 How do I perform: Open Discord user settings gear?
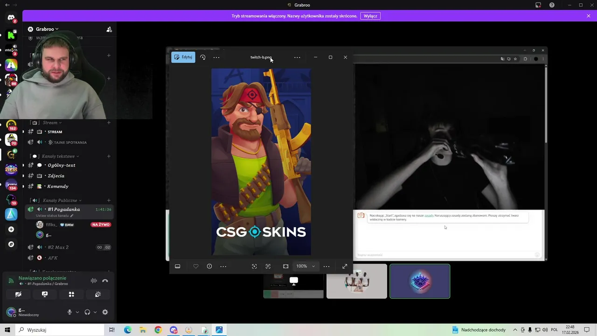(x=105, y=312)
